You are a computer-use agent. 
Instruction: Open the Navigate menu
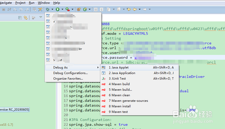(x=6, y=3)
